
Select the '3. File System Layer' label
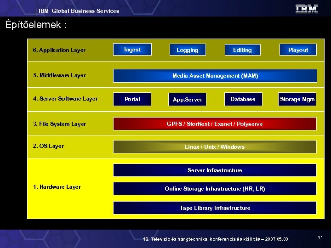pyautogui.click(x=59, y=124)
